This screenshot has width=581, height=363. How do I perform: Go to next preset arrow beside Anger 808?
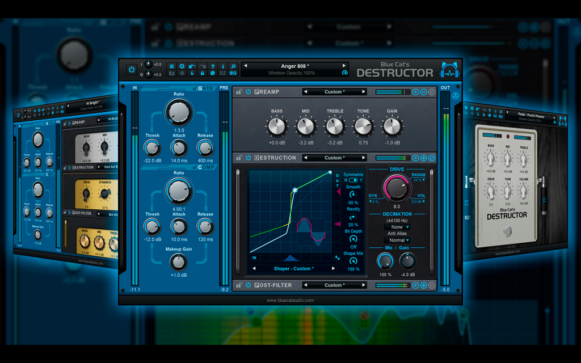344,66
